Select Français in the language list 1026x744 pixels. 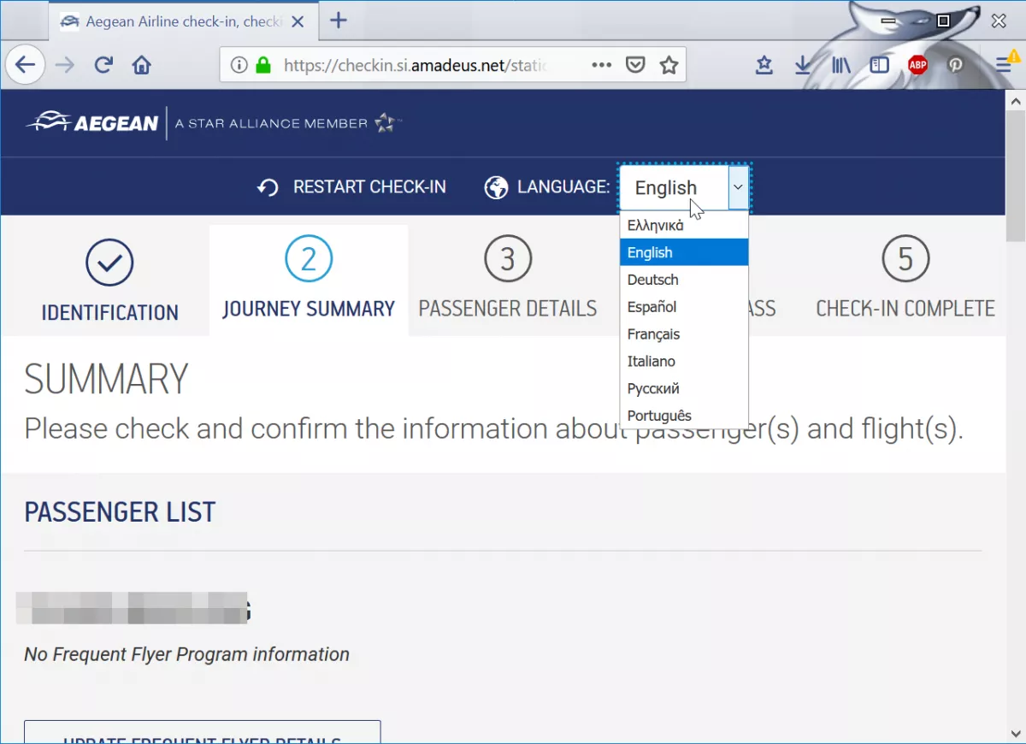[x=653, y=334]
